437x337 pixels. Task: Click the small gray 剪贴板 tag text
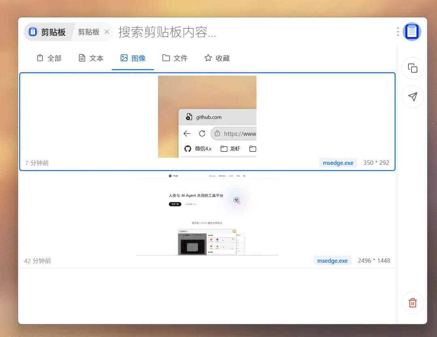pos(89,32)
